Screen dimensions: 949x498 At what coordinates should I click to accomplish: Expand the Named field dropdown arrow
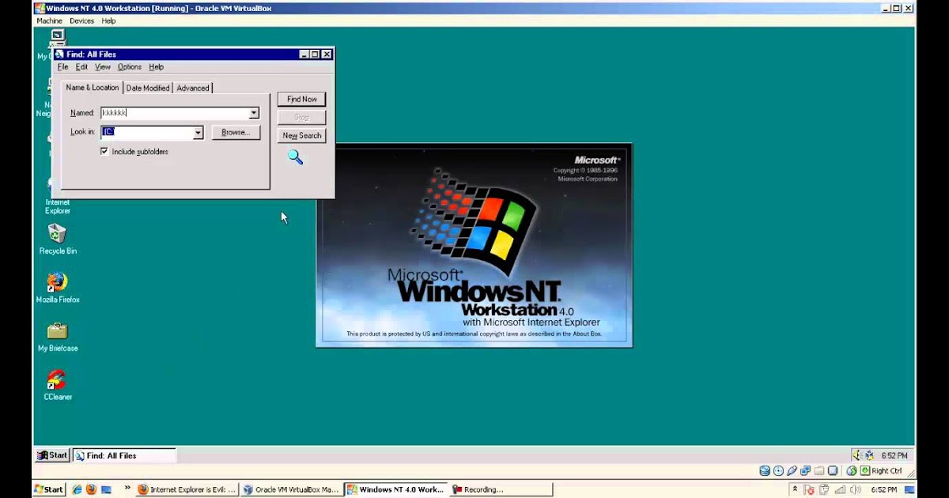[254, 113]
